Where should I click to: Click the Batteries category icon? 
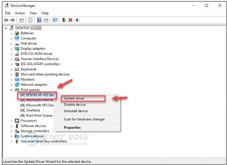[x=17, y=33]
